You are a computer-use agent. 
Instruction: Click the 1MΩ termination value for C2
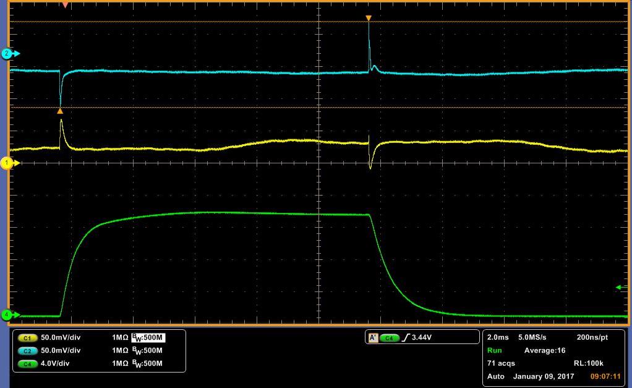[120, 350]
